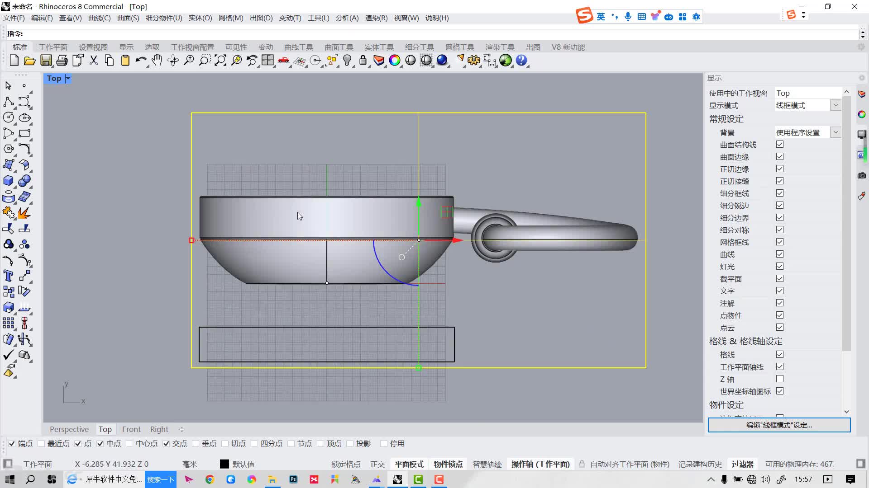Select the Cut scissors icon
This screenshot has height=488, width=869.
94,61
